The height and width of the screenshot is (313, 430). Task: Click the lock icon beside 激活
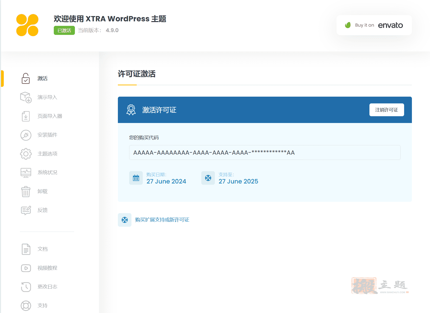tap(26, 78)
